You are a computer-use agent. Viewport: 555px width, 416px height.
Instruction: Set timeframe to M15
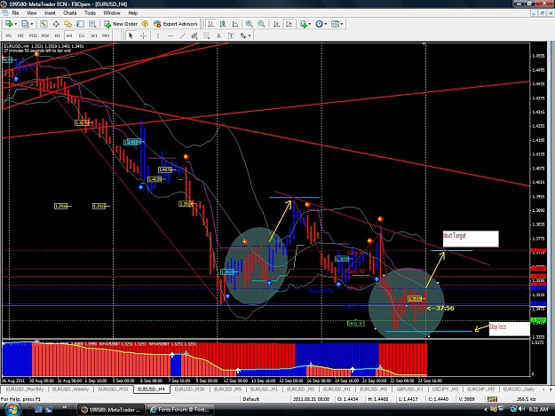(x=33, y=35)
